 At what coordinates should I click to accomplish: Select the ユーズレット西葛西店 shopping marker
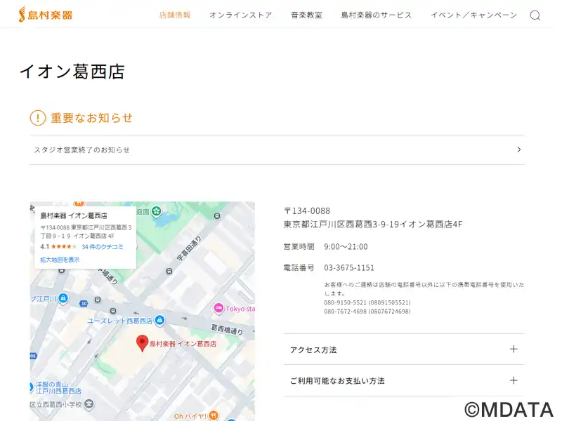pyautogui.click(x=159, y=321)
